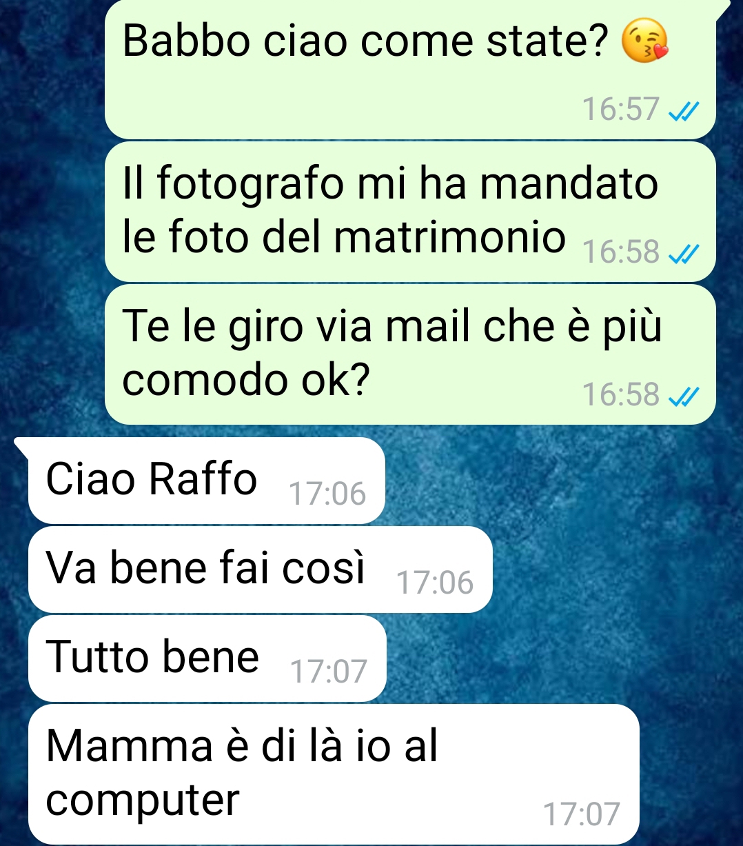743x846 pixels.
Task: Tap the 'Ciao Raffo' received message
Action: click(x=206, y=481)
